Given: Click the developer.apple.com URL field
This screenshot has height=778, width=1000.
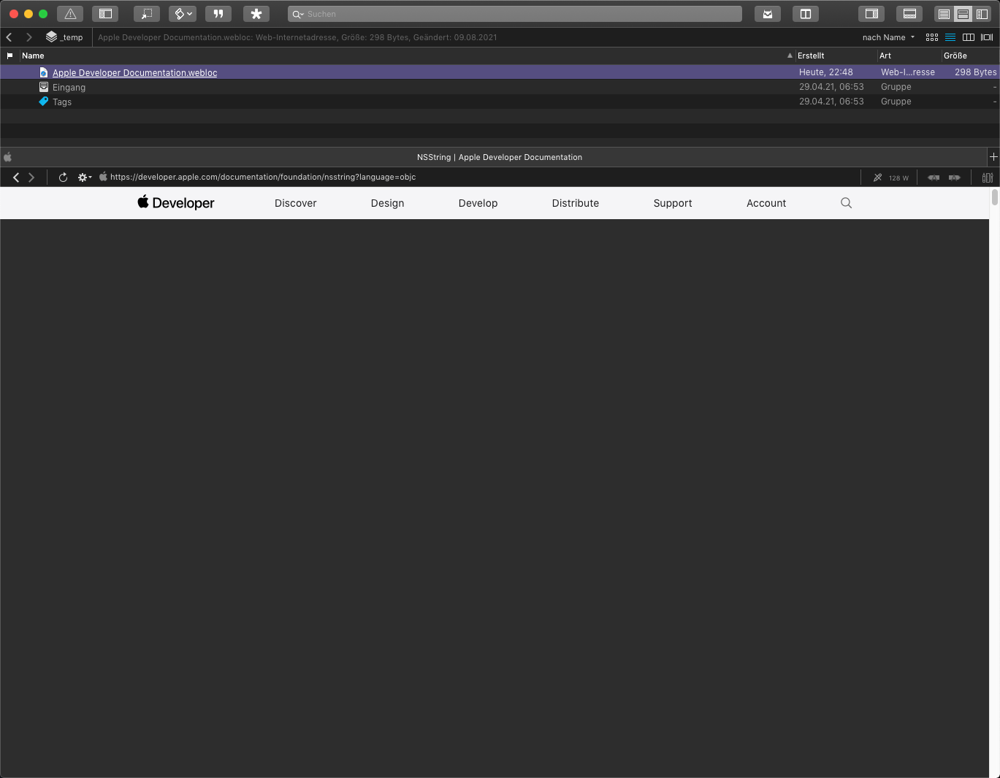Looking at the screenshot, I should (x=263, y=177).
